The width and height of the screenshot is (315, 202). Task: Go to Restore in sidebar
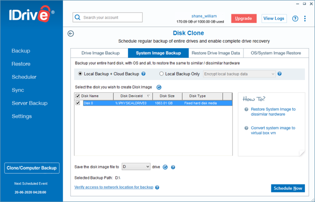(21, 64)
